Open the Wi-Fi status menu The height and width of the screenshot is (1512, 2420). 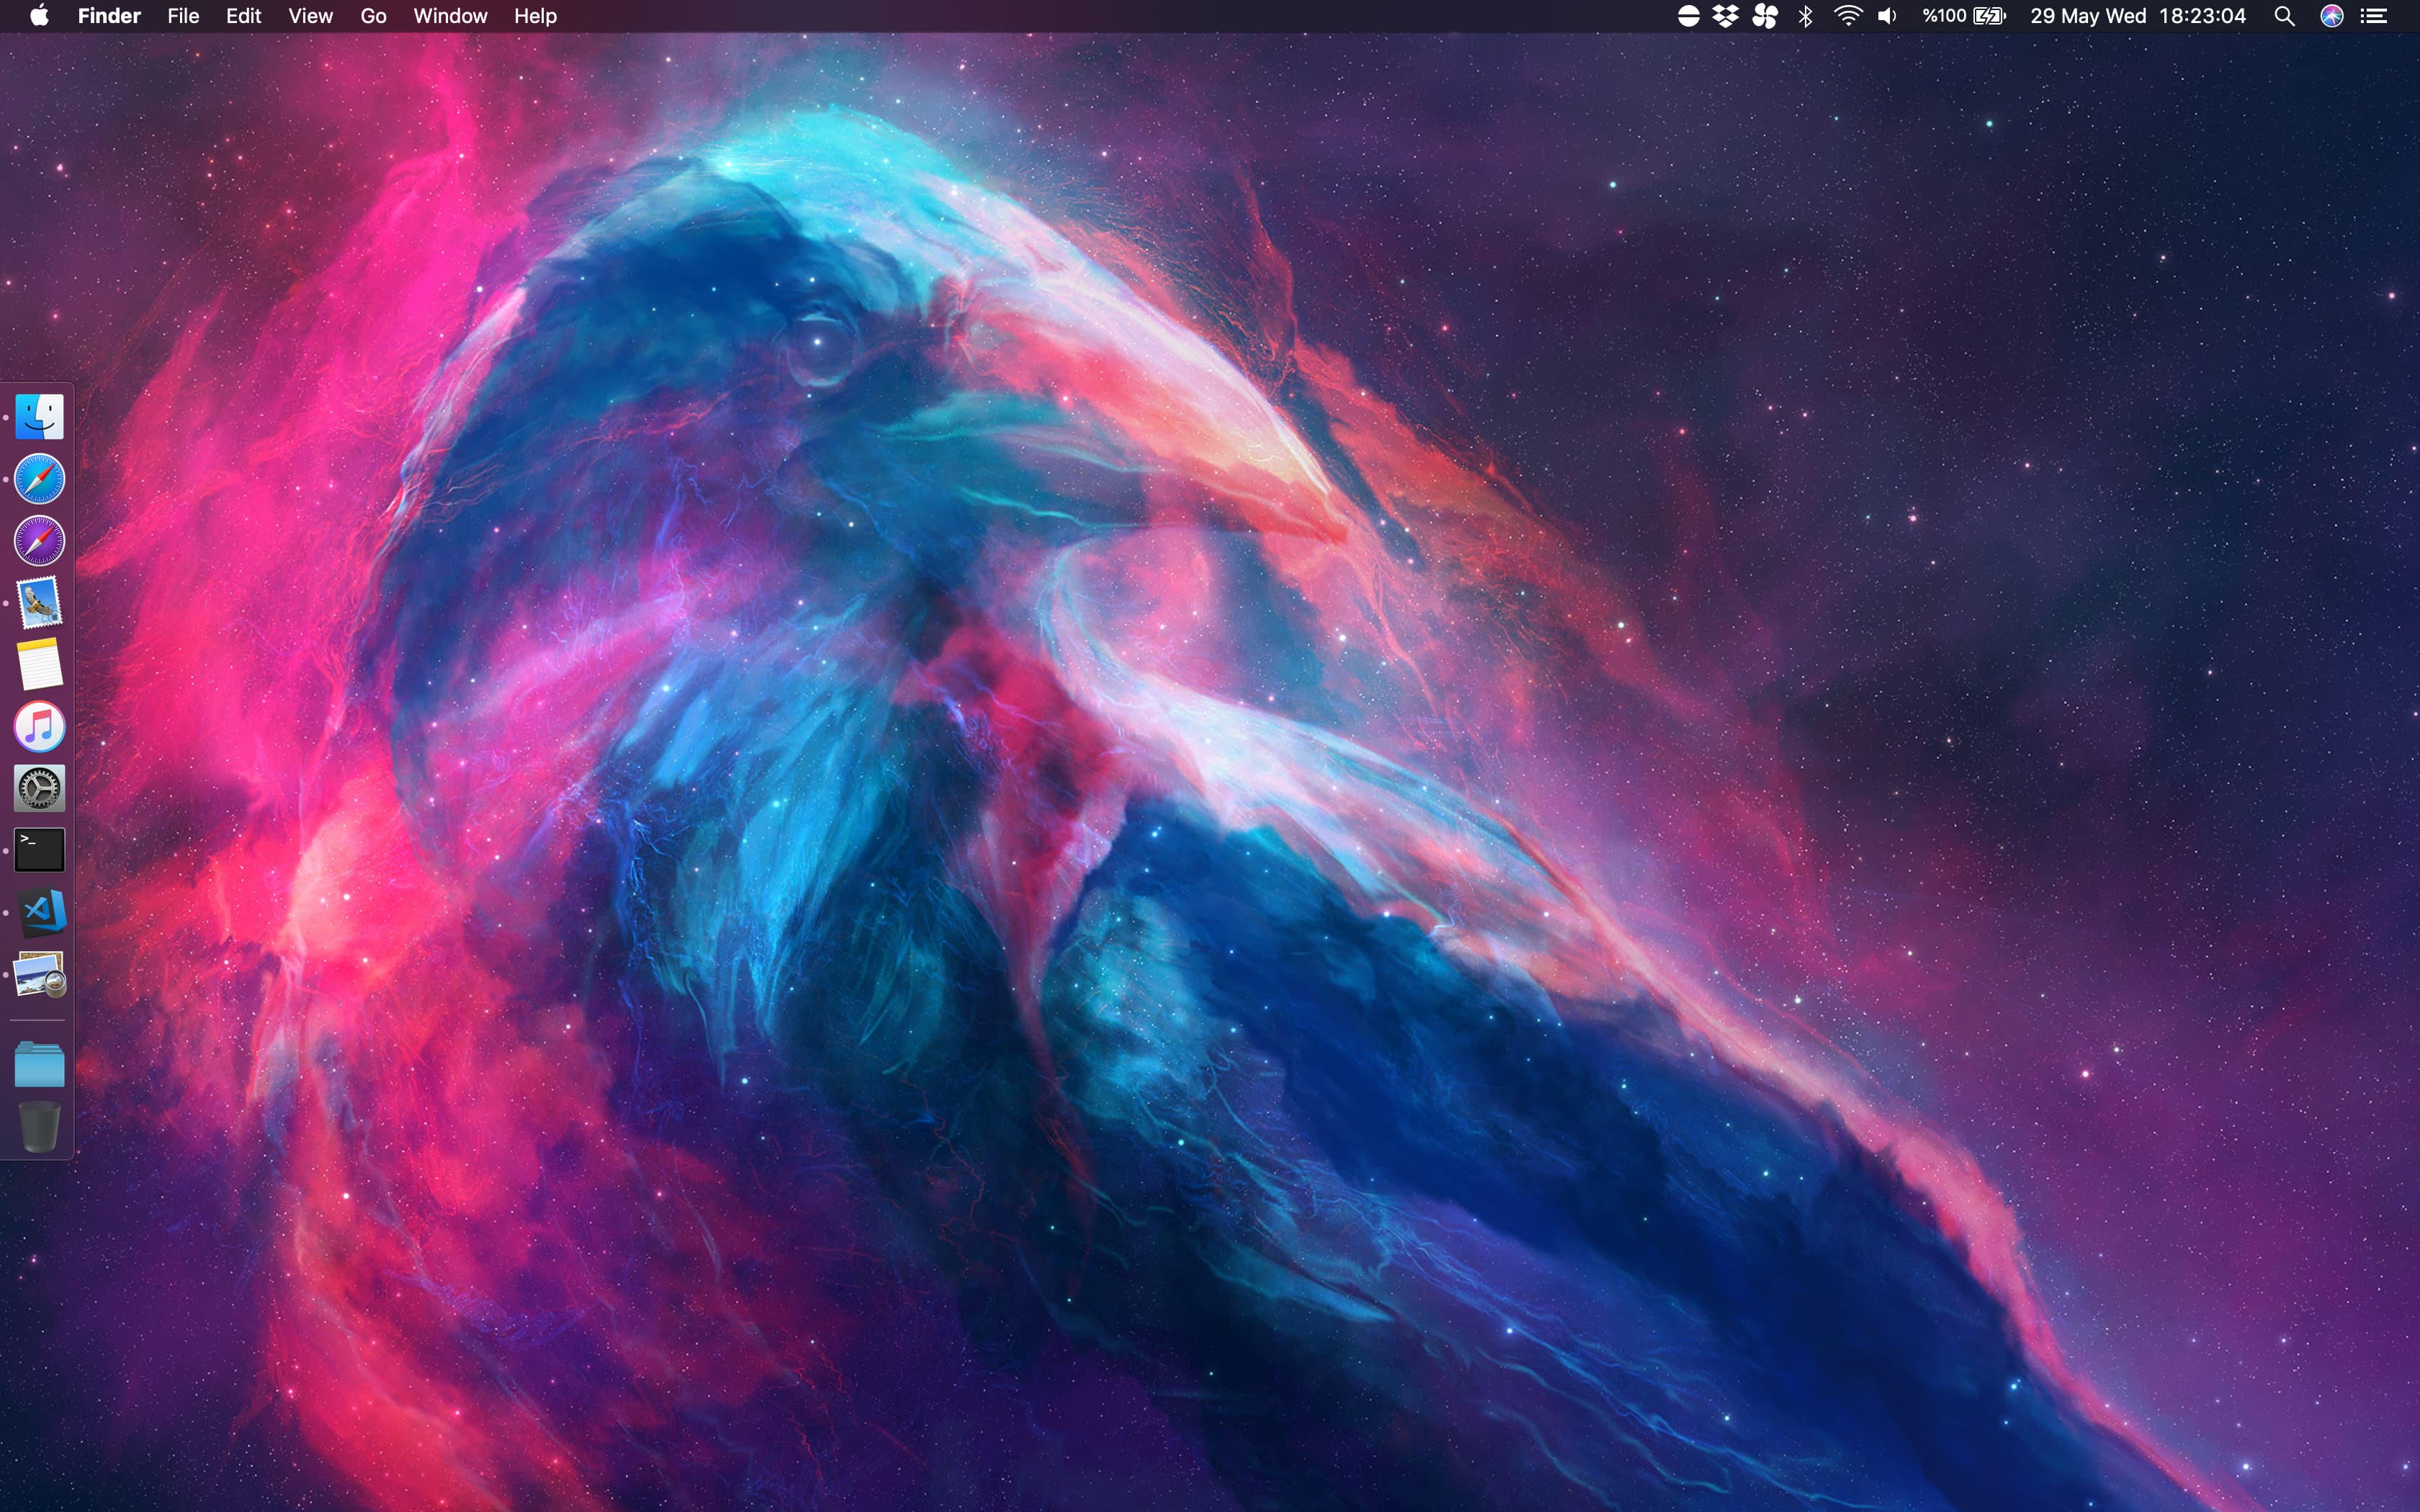tap(1848, 16)
